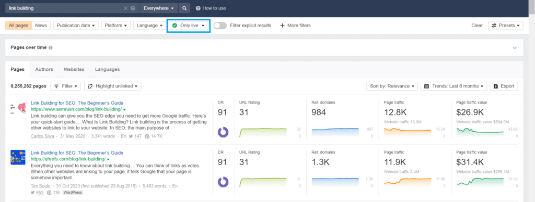Click the Semrush Page traffic 12.8K value

[394, 112]
